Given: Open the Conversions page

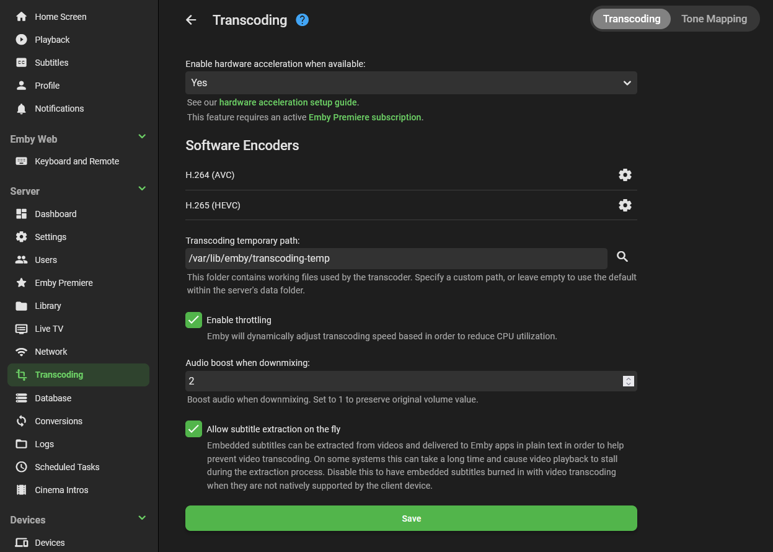Looking at the screenshot, I should (58, 421).
